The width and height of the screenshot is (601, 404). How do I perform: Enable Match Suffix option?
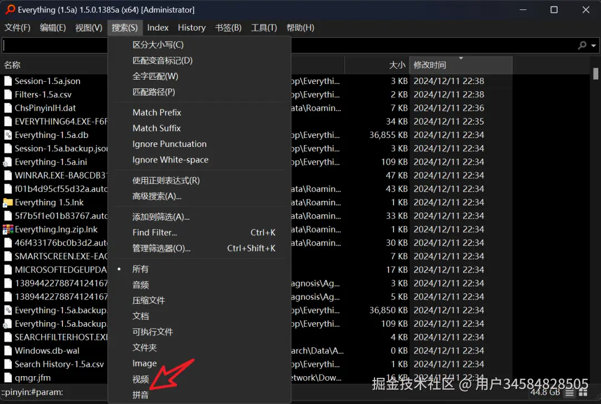pyautogui.click(x=200, y=128)
